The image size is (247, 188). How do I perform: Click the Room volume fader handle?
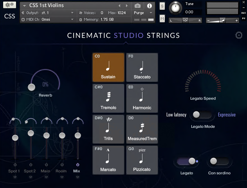pos(62,136)
